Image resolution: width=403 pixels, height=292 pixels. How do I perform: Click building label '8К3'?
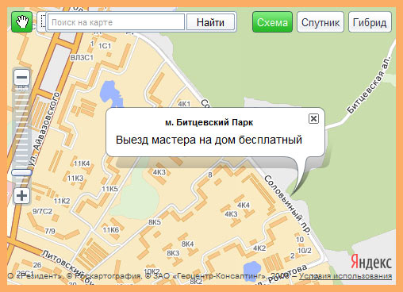coord(173,253)
